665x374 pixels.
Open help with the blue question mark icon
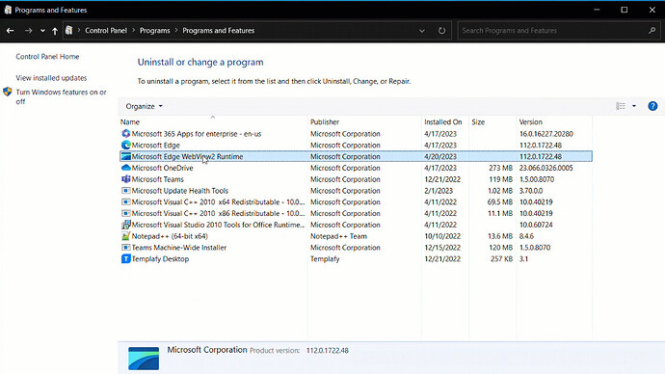[x=652, y=106]
